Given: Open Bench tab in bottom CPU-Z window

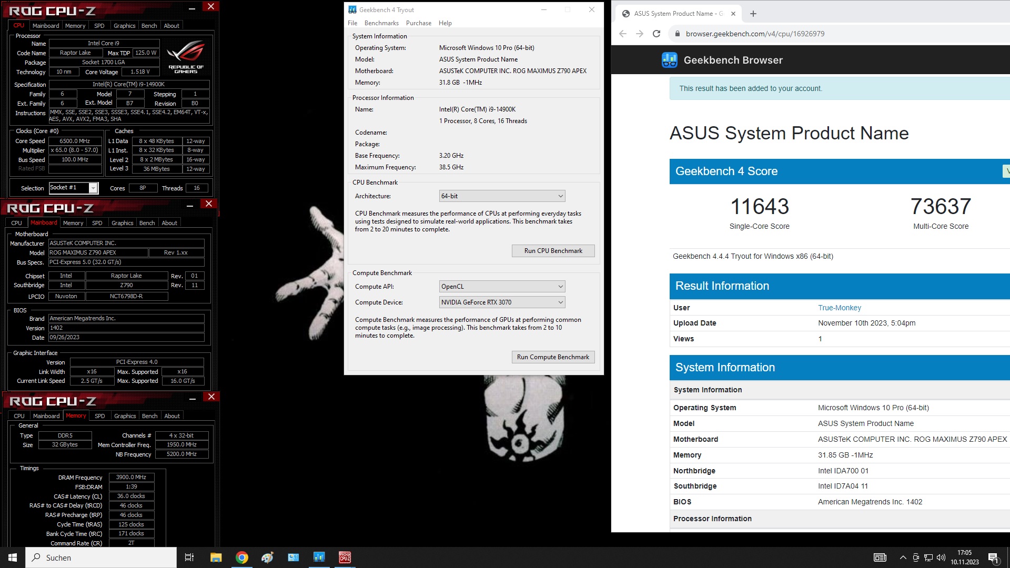Looking at the screenshot, I should (x=150, y=416).
